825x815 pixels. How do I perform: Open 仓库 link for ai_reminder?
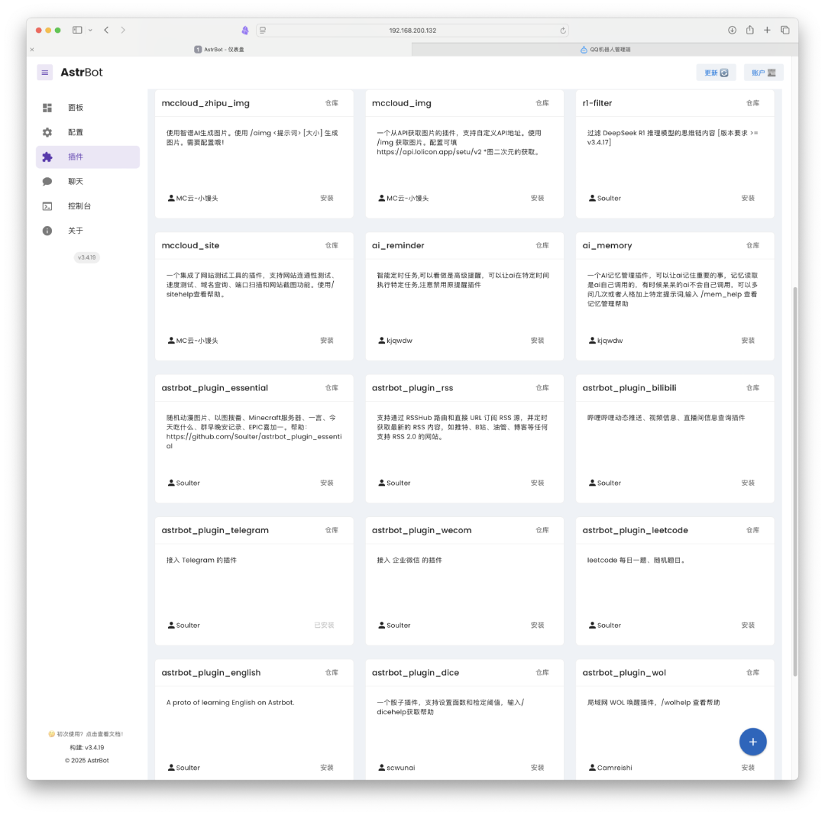[542, 246]
